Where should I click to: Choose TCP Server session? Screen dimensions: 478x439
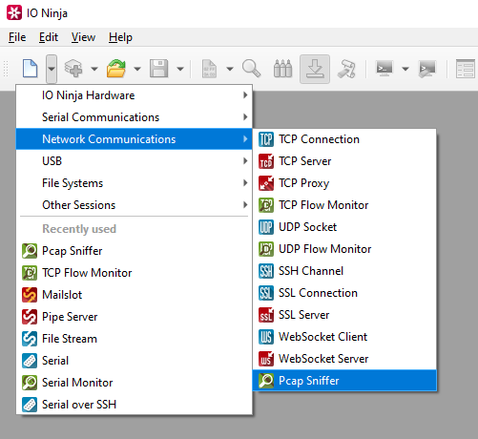click(344, 161)
